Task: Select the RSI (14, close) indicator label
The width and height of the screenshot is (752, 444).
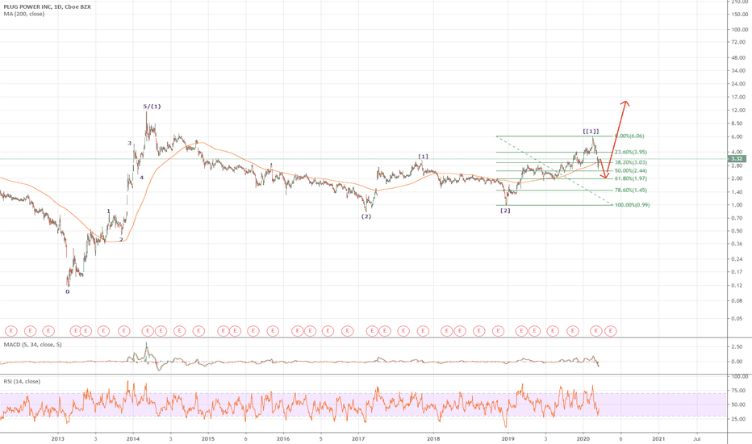Action: point(22,382)
